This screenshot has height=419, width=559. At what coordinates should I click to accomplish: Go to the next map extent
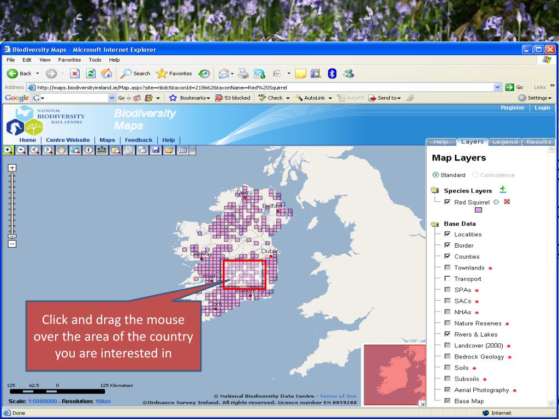48,150
